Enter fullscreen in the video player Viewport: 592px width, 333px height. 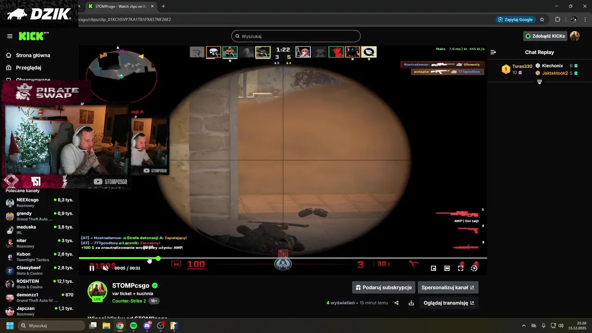pyautogui.click(x=461, y=268)
